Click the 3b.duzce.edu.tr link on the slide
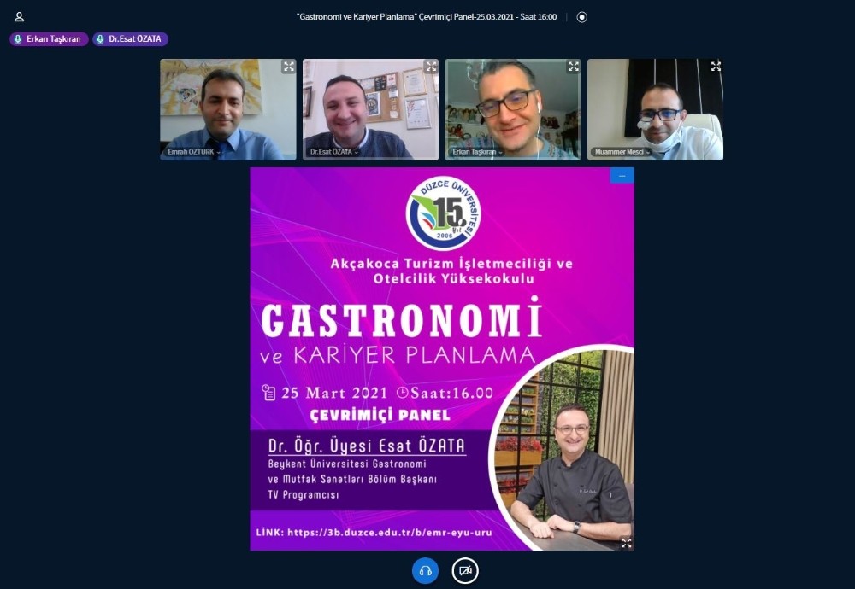855x589 pixels. tap(389, 532)
